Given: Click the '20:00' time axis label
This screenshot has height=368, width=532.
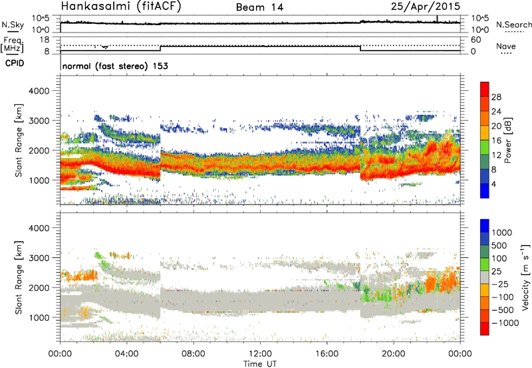Looking at the screenshot, I should click(x=394, y=354).
